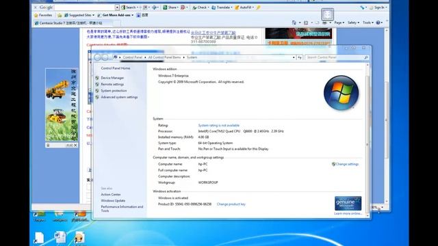The width and height of the screenshot is (438, 246).
Task: Click the Internet Explorer Home icon
Action: point(294,23)
